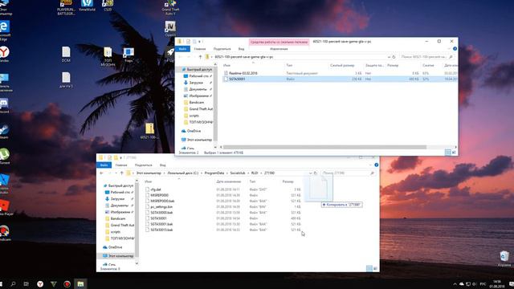The height and width of the screenshot is (289, 514).
Task: Expand the ribbon in the archive window
Action: [x=449, y=49]
